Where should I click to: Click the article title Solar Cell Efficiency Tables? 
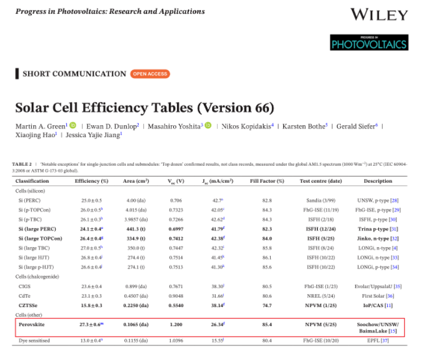click(144, 107)
